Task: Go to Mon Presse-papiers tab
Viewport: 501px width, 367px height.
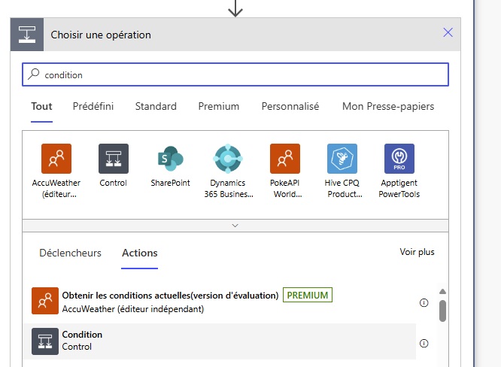Action: (x=387, y=107)
